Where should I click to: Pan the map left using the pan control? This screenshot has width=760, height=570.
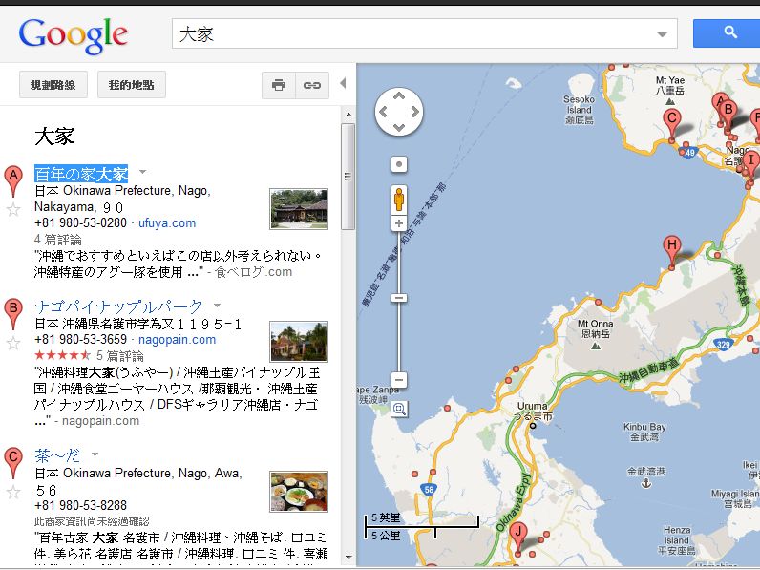tap(383, 112)
